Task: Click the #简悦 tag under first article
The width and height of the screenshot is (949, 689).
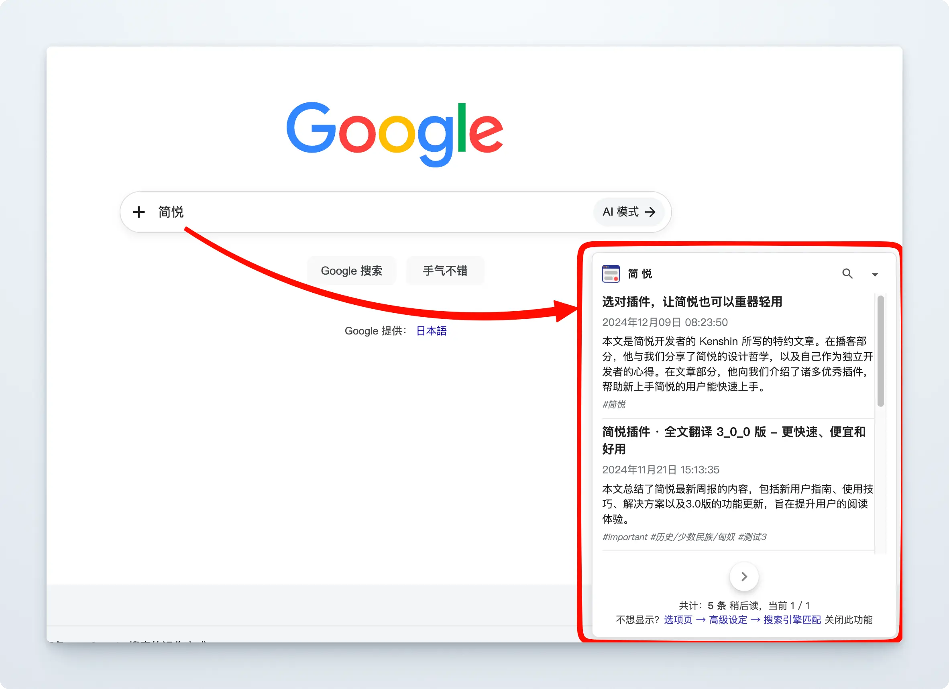Action: (x=614, y=404)
